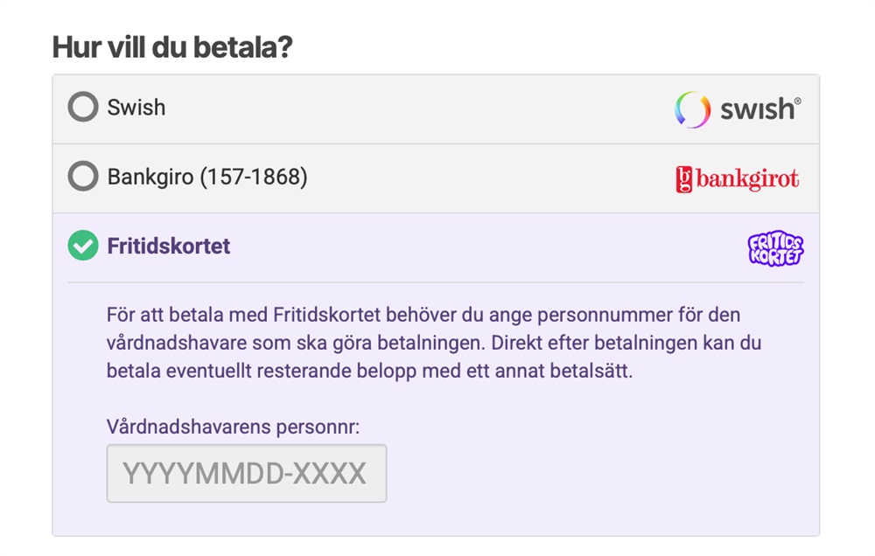Click the rainbow Swish ring icon
The image size is (875, 556).
[x=692, y=109]
